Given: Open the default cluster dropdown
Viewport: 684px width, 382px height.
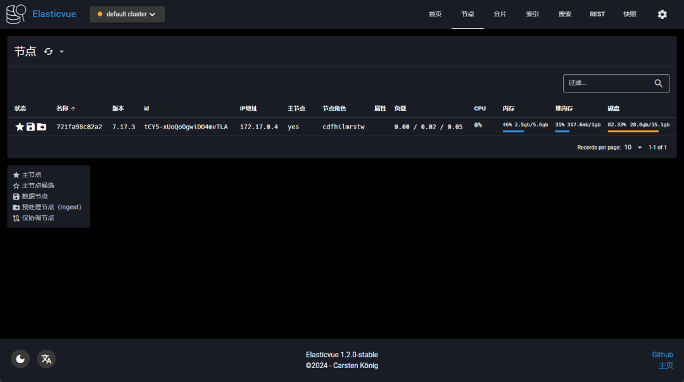Looking at the screenshot, I should point(127,14).
